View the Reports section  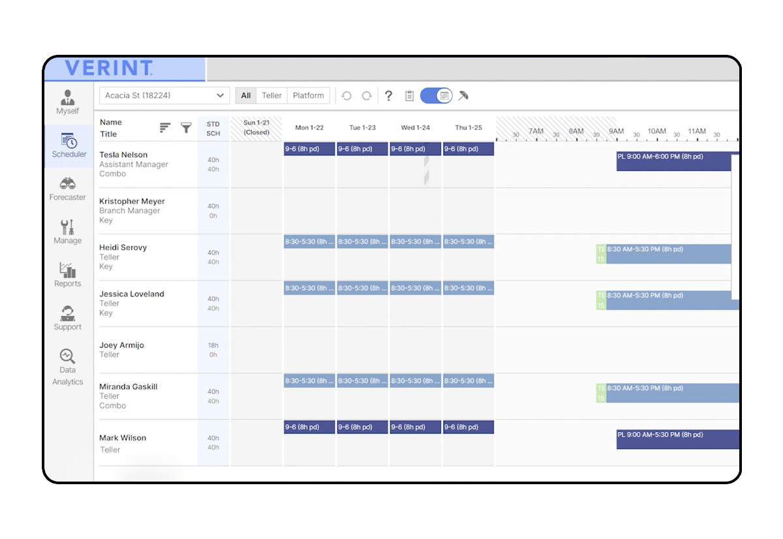67,275
